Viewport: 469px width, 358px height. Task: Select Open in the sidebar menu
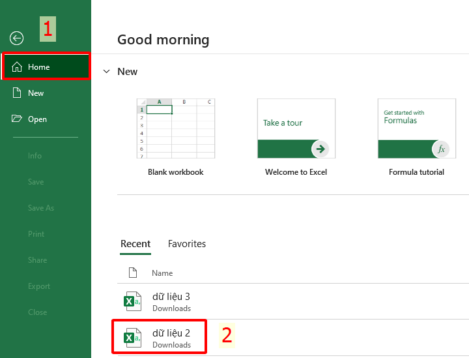[46, 119]
